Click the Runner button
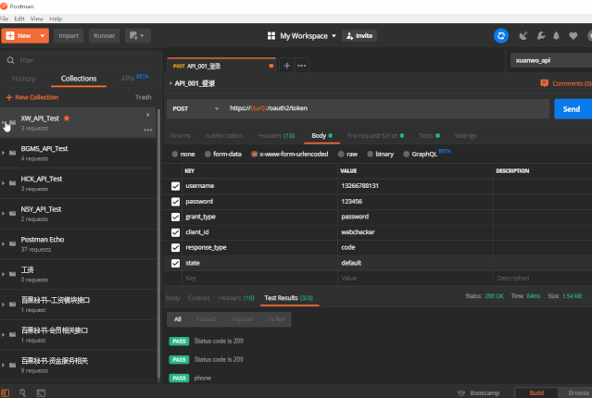Image resolution: width=592 pixels, height=398 pixels. click(104, 36)
